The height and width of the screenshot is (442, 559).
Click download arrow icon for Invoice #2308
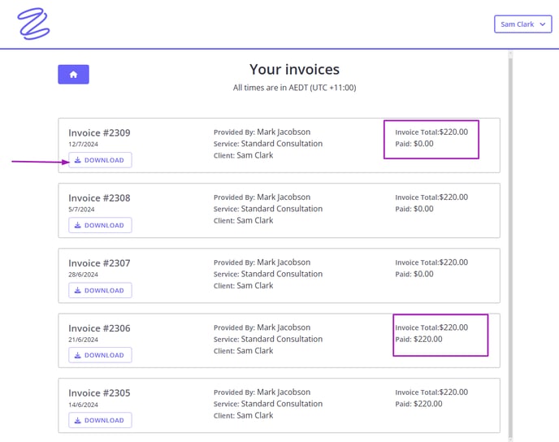point(77,225)
